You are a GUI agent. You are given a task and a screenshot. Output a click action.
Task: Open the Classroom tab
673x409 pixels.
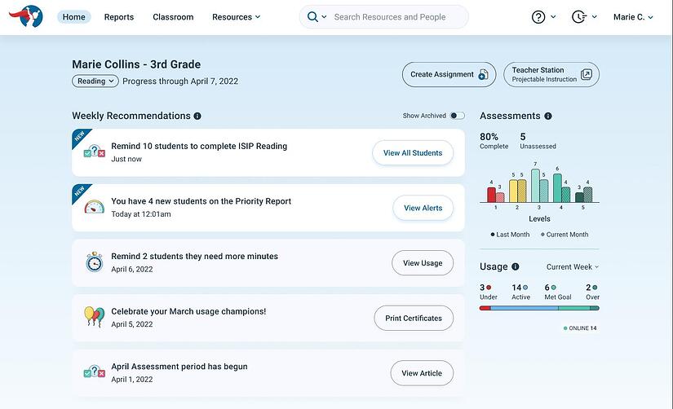coord(173,17)
